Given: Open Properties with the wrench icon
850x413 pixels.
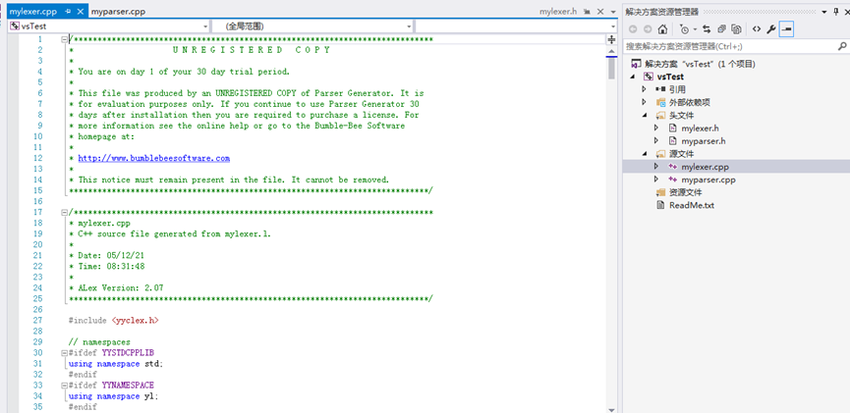Looking at the screenshot, I should coord(770,29).
